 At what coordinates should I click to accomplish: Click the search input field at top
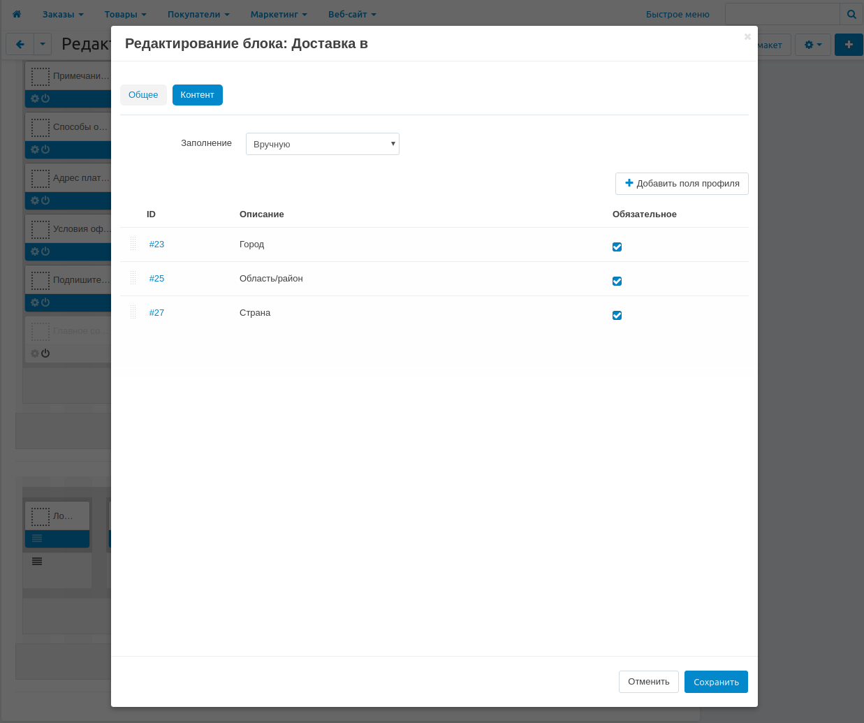[x=782, y=14]
